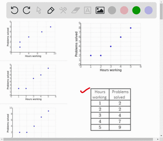The image size is (163, 141).
Task: Click table cell with 7 problems solved
Action: (x=120, y=121)
